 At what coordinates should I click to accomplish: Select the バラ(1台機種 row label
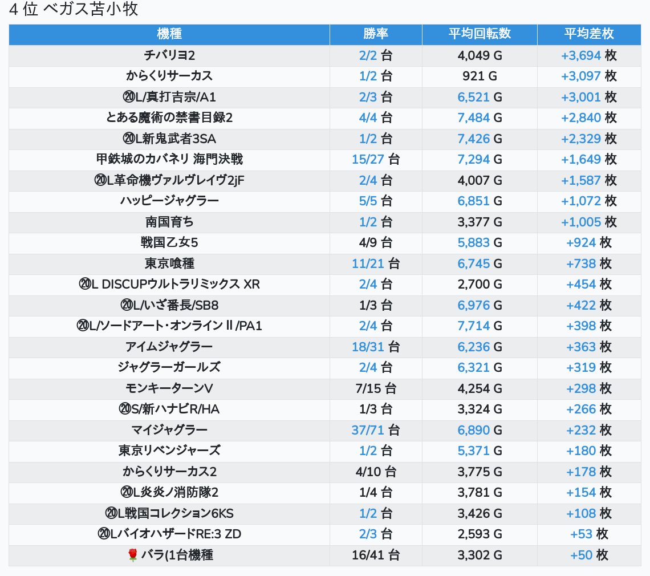(x=177, y=555)
